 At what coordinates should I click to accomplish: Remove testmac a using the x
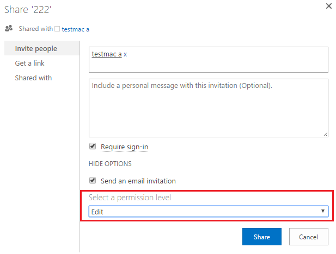(x=126, y=54)
